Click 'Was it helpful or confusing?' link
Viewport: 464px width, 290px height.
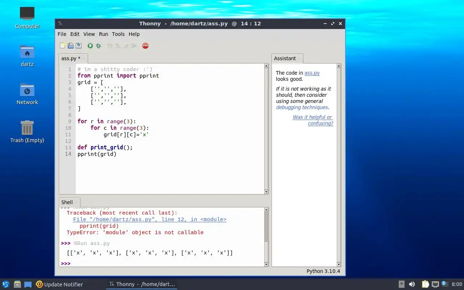pyautogui.click(x=313, y=120)
